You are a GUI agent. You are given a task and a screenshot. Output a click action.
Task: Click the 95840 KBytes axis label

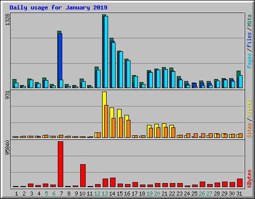pyautogui.click(x=7, y=148)
